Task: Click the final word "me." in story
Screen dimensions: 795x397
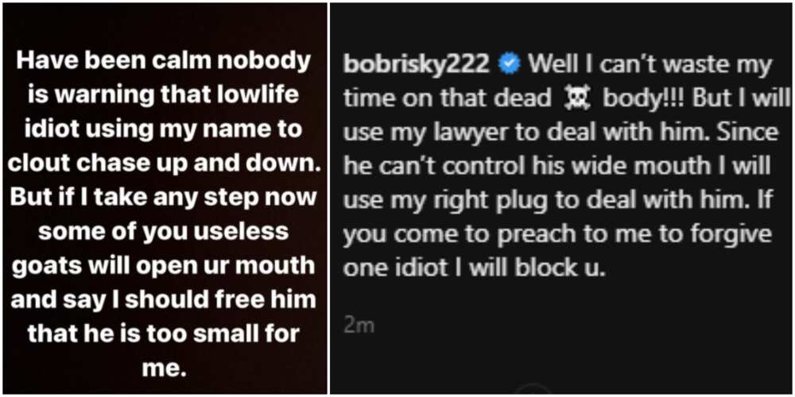Action: tap(165, 368)
